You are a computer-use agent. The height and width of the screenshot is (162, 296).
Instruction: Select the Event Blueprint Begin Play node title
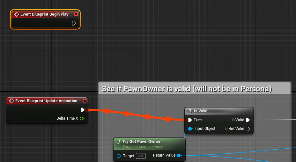pos(44,14)
